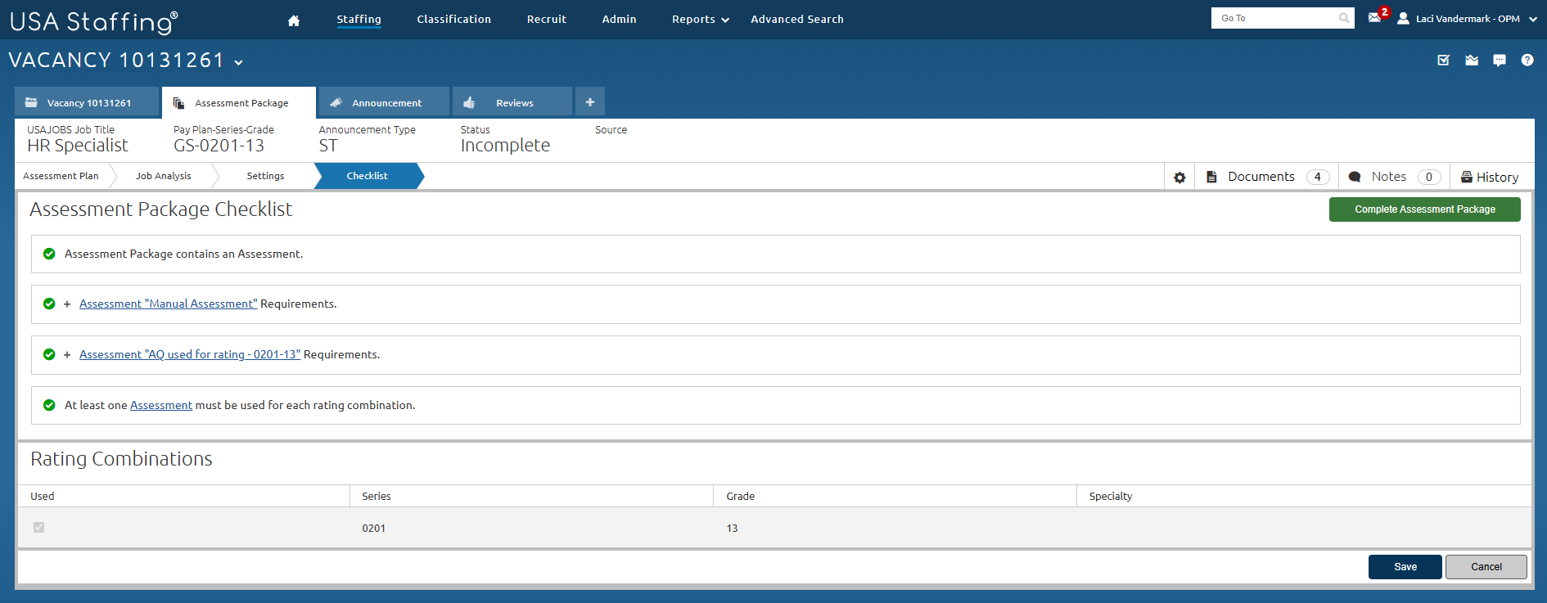
Task: Click the green check beside 'contains an Assessment'
Action: coord(49,254)
